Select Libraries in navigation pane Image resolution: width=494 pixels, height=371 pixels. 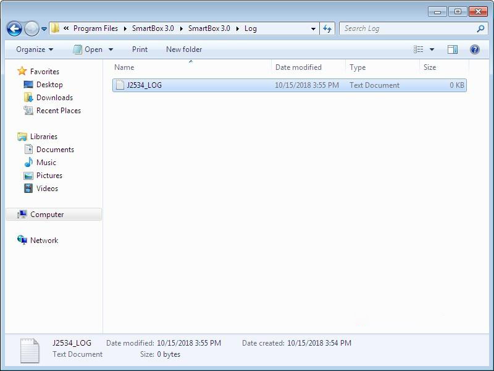43,137
